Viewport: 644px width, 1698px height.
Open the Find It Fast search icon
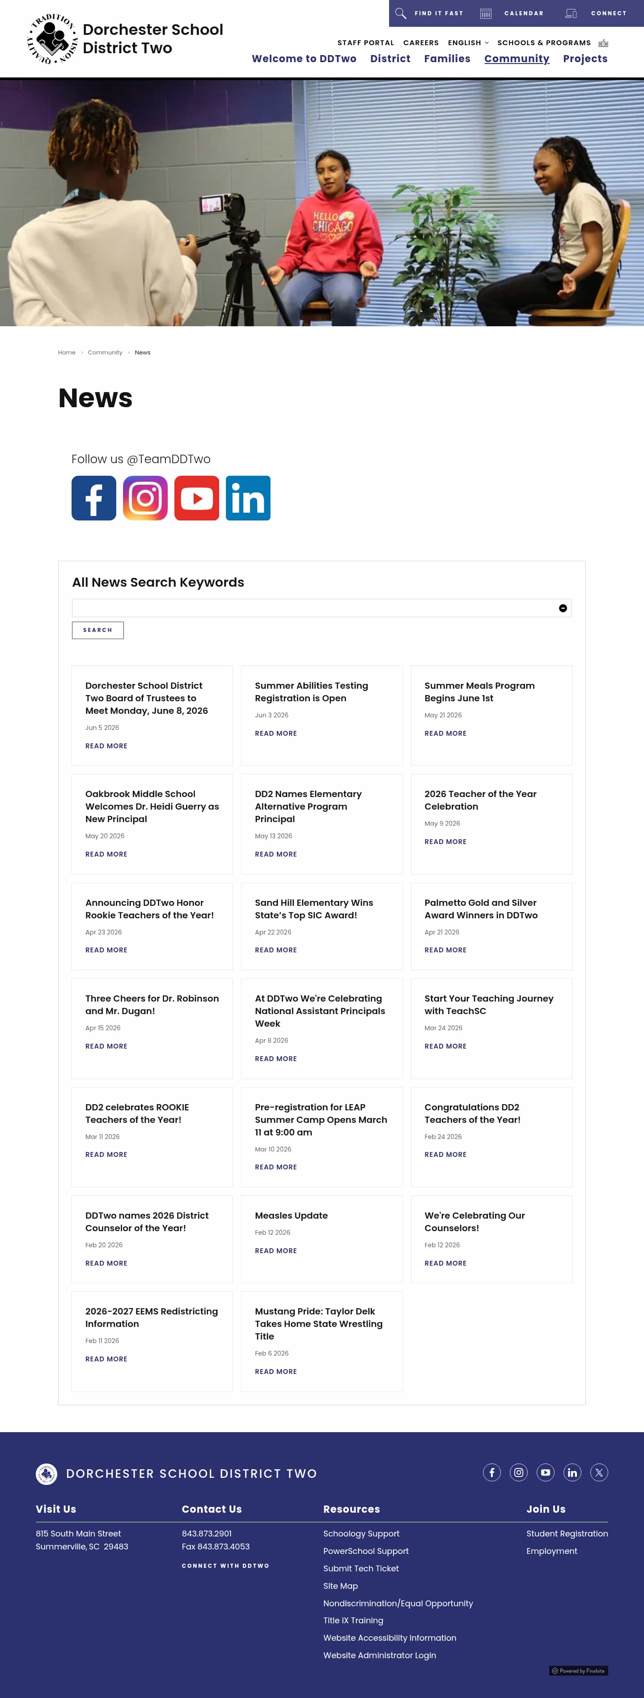[400, 13]
